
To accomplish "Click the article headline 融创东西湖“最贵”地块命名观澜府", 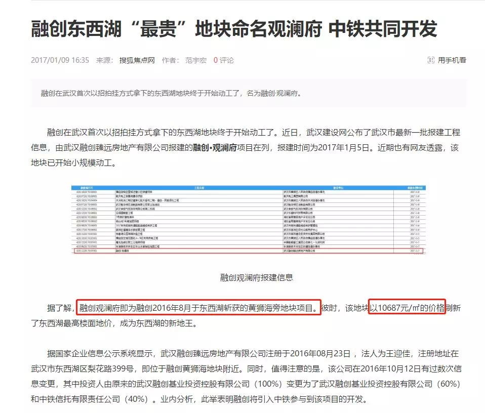I will (x=176, y=29).
